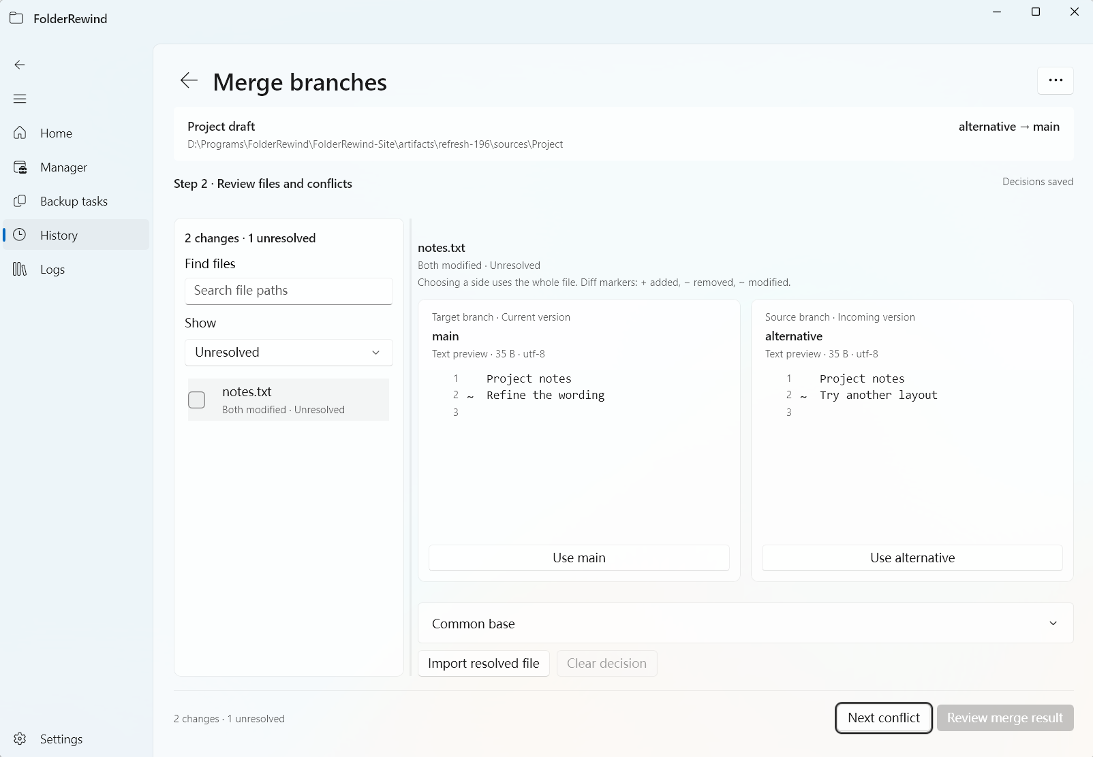
Task: Maximize the FolderRewind window
Action: (x=1036, y=12)
